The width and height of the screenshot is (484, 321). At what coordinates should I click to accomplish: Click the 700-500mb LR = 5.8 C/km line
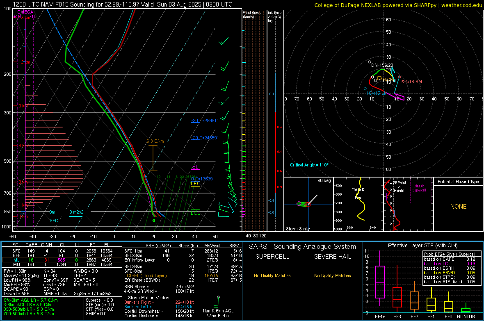(29, 314)
